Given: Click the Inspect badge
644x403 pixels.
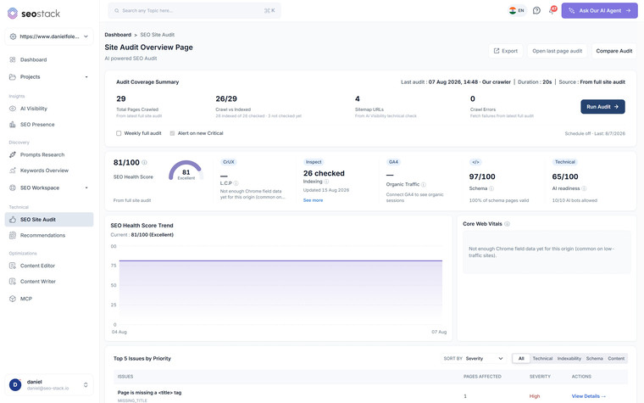Looking at the screenshot, I should (314, 162).
